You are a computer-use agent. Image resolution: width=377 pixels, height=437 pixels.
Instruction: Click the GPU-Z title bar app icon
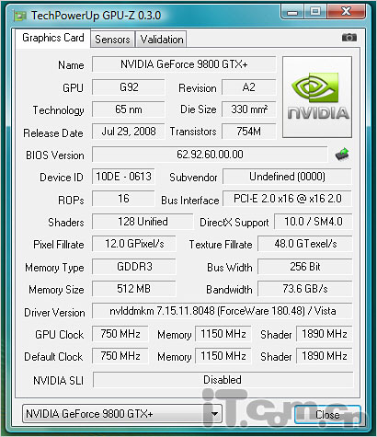point(20,16)
